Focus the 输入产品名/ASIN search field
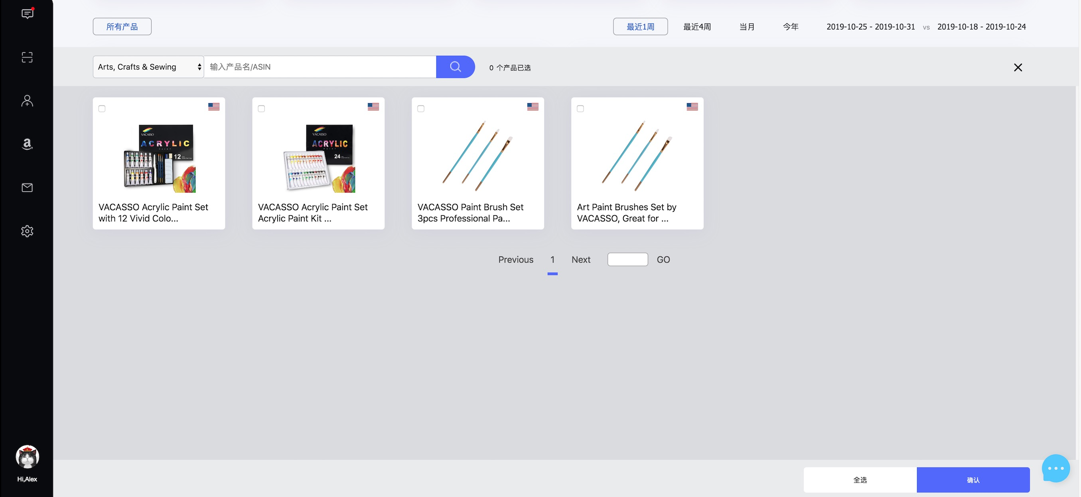1081x497 pixels. tap(320, 67)
